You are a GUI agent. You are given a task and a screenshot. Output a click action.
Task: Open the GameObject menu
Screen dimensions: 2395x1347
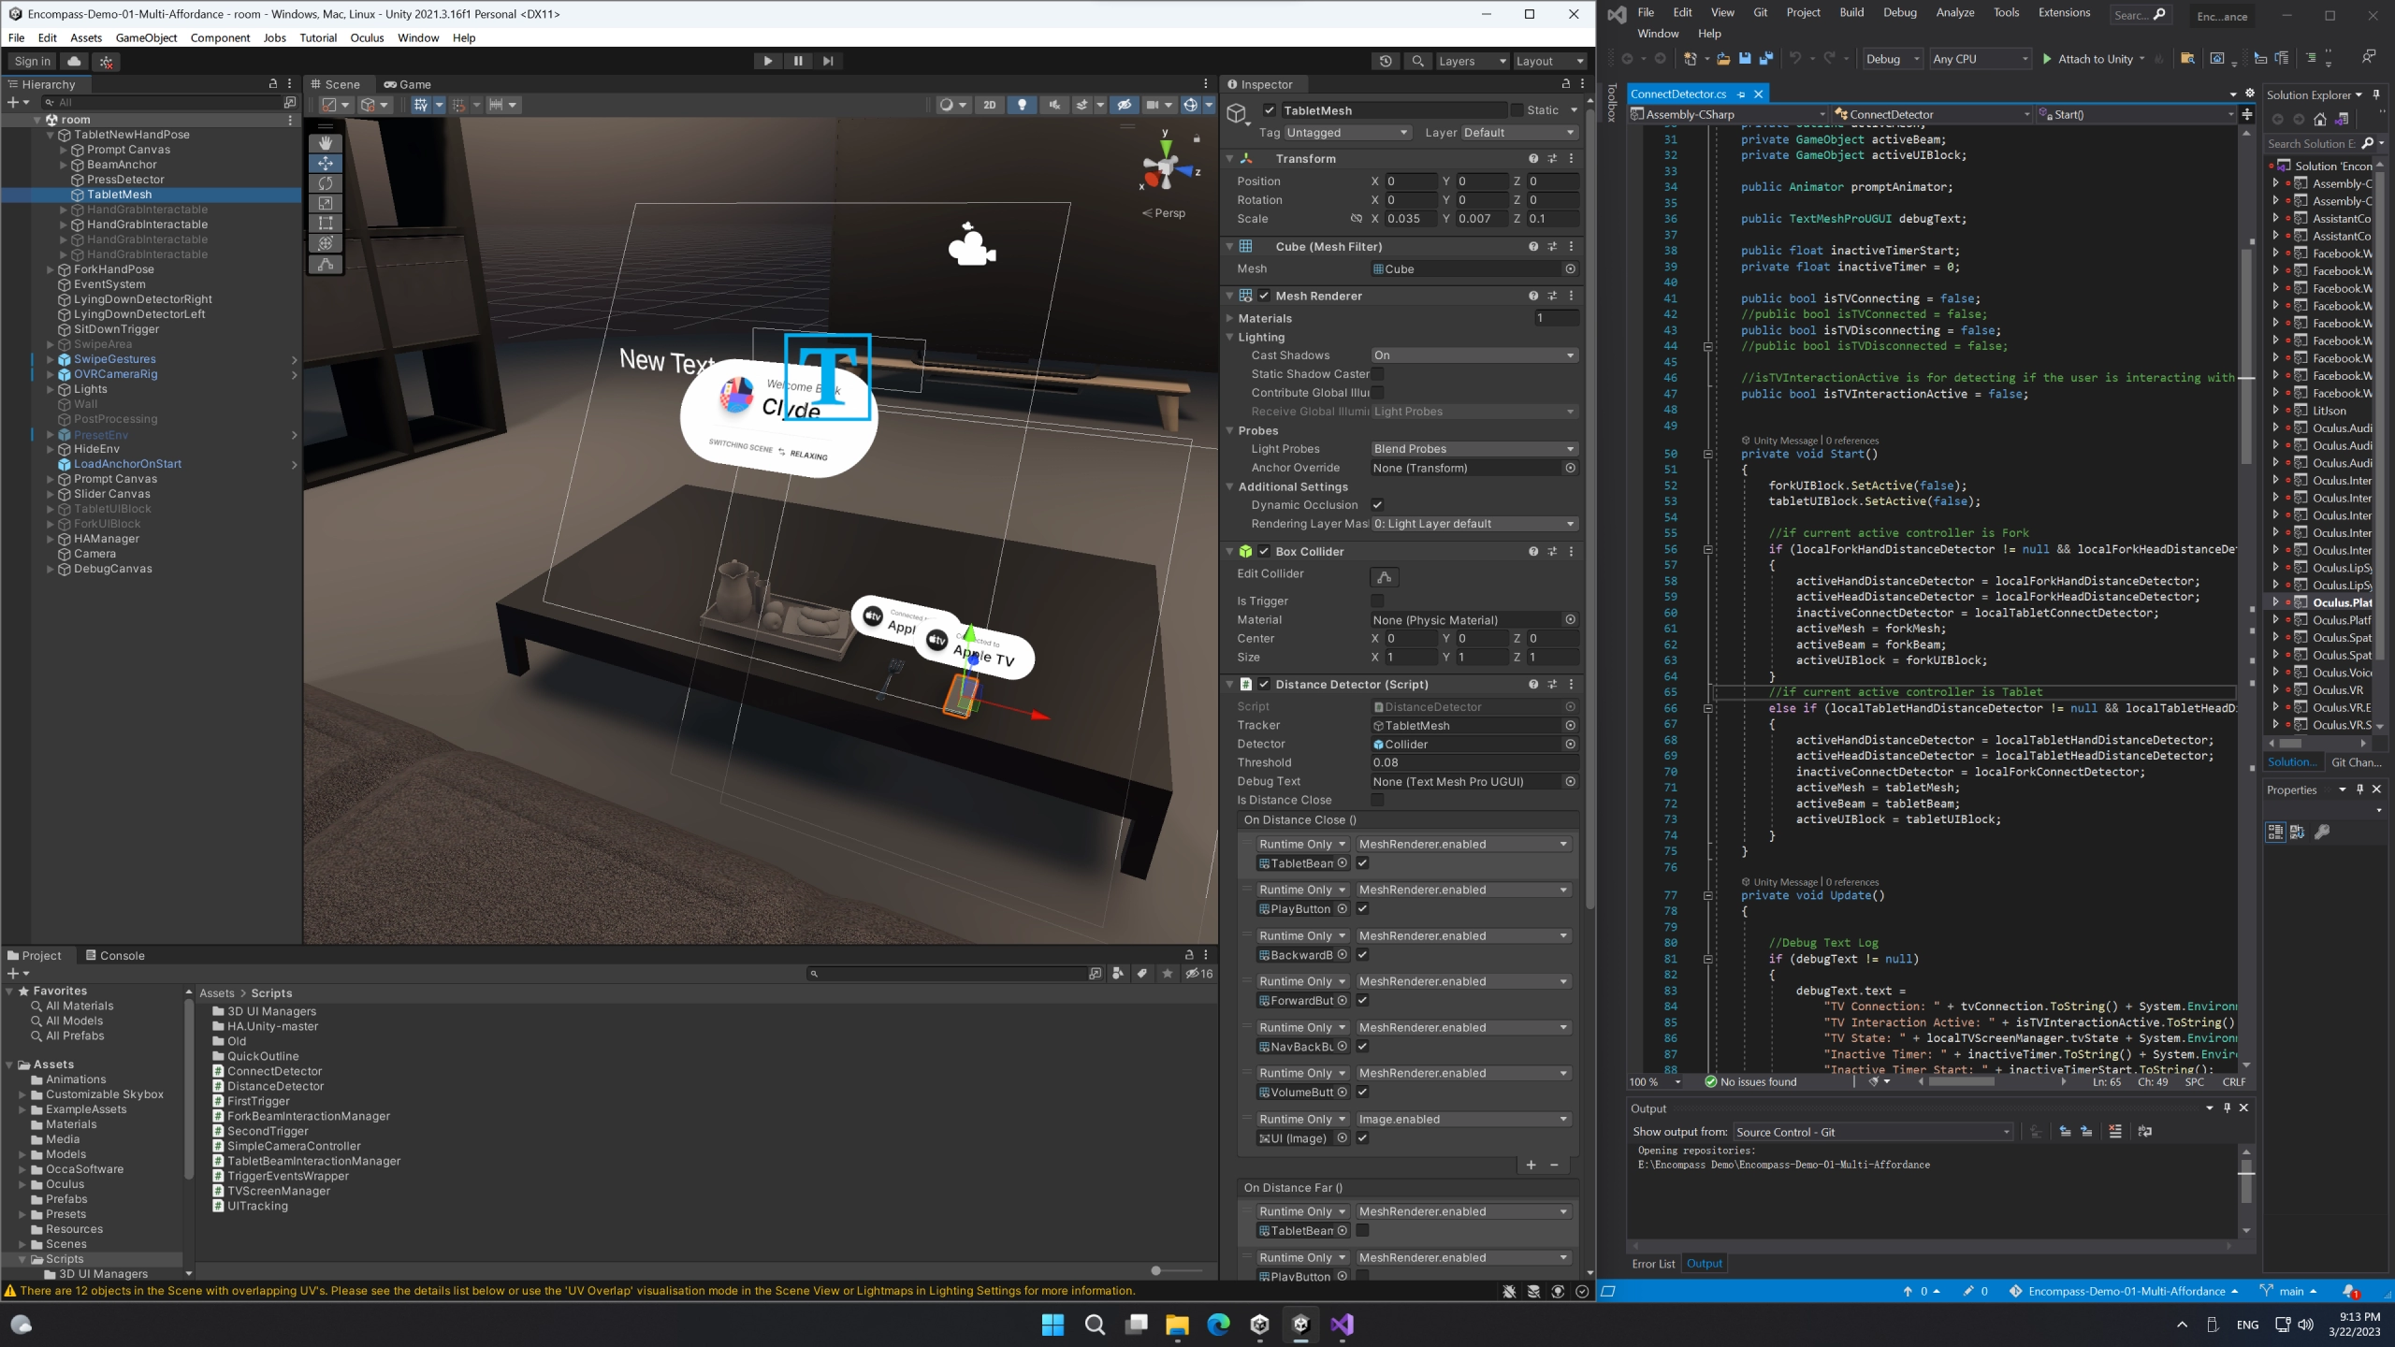click(x=146, y=37)
